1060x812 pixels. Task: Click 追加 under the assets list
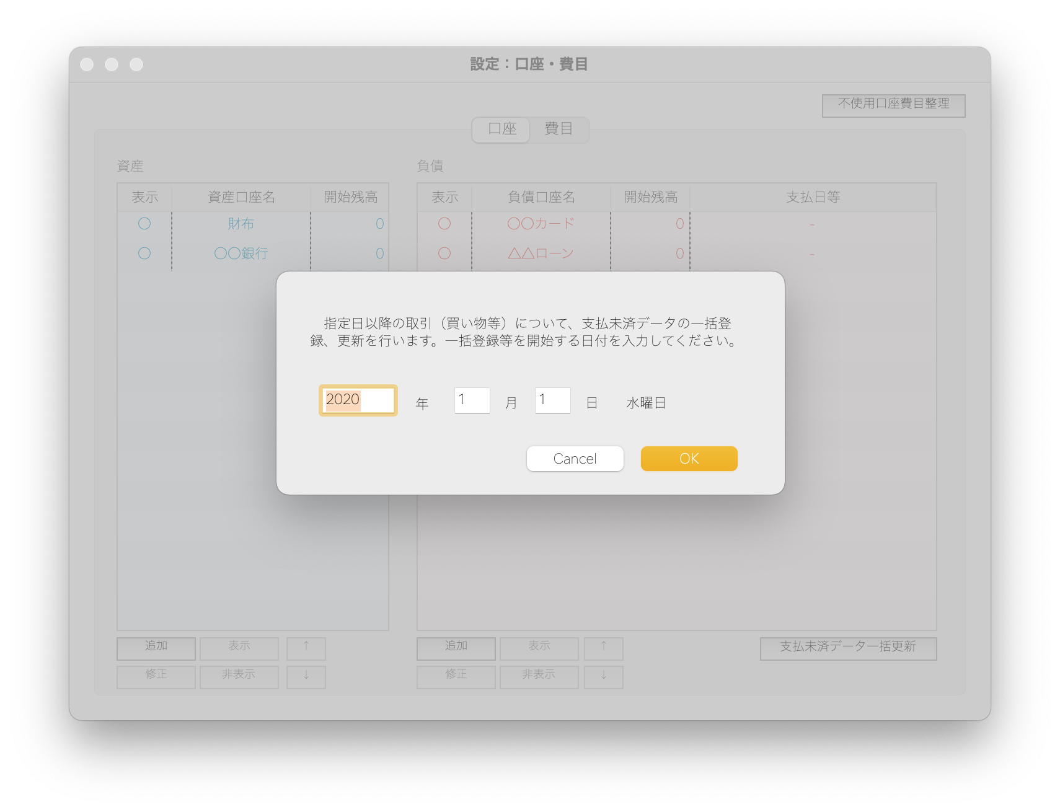pos(156,648)
